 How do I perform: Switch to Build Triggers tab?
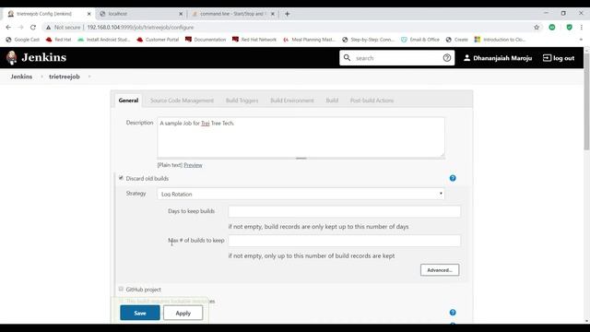pyautogui.click(x=242, y=101)
